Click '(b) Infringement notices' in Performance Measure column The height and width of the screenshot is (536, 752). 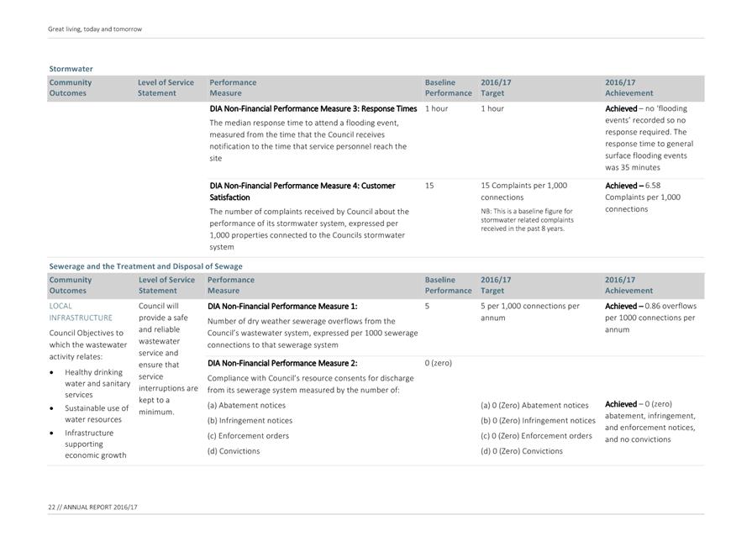pyautogui.click(x=250, y=421)
